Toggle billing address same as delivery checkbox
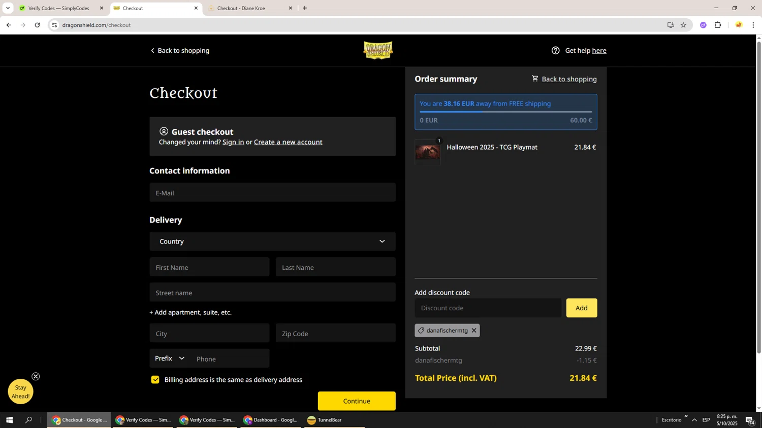The height and width of the screenshot is (428, 762). [x=155, y=380]
